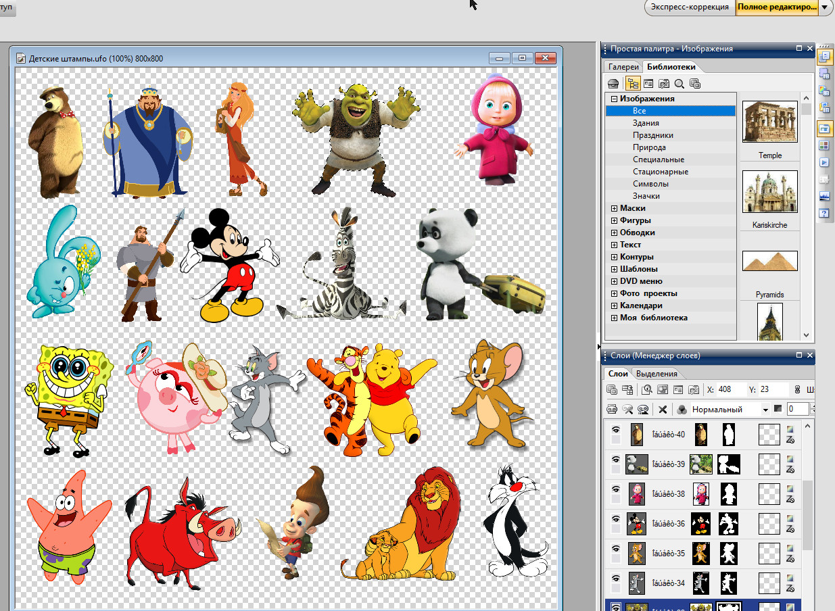This screenshot has width=835, height=611.
Task: Click the checkered pattern icon in the right toolbar
Action: tap(824, 74)
